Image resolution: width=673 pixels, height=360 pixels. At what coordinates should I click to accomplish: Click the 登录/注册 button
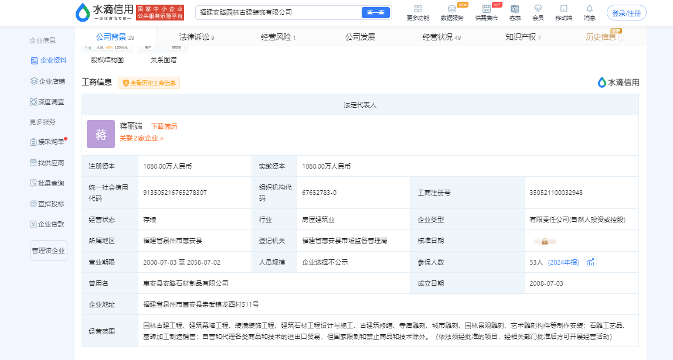[x=626, y=13]
